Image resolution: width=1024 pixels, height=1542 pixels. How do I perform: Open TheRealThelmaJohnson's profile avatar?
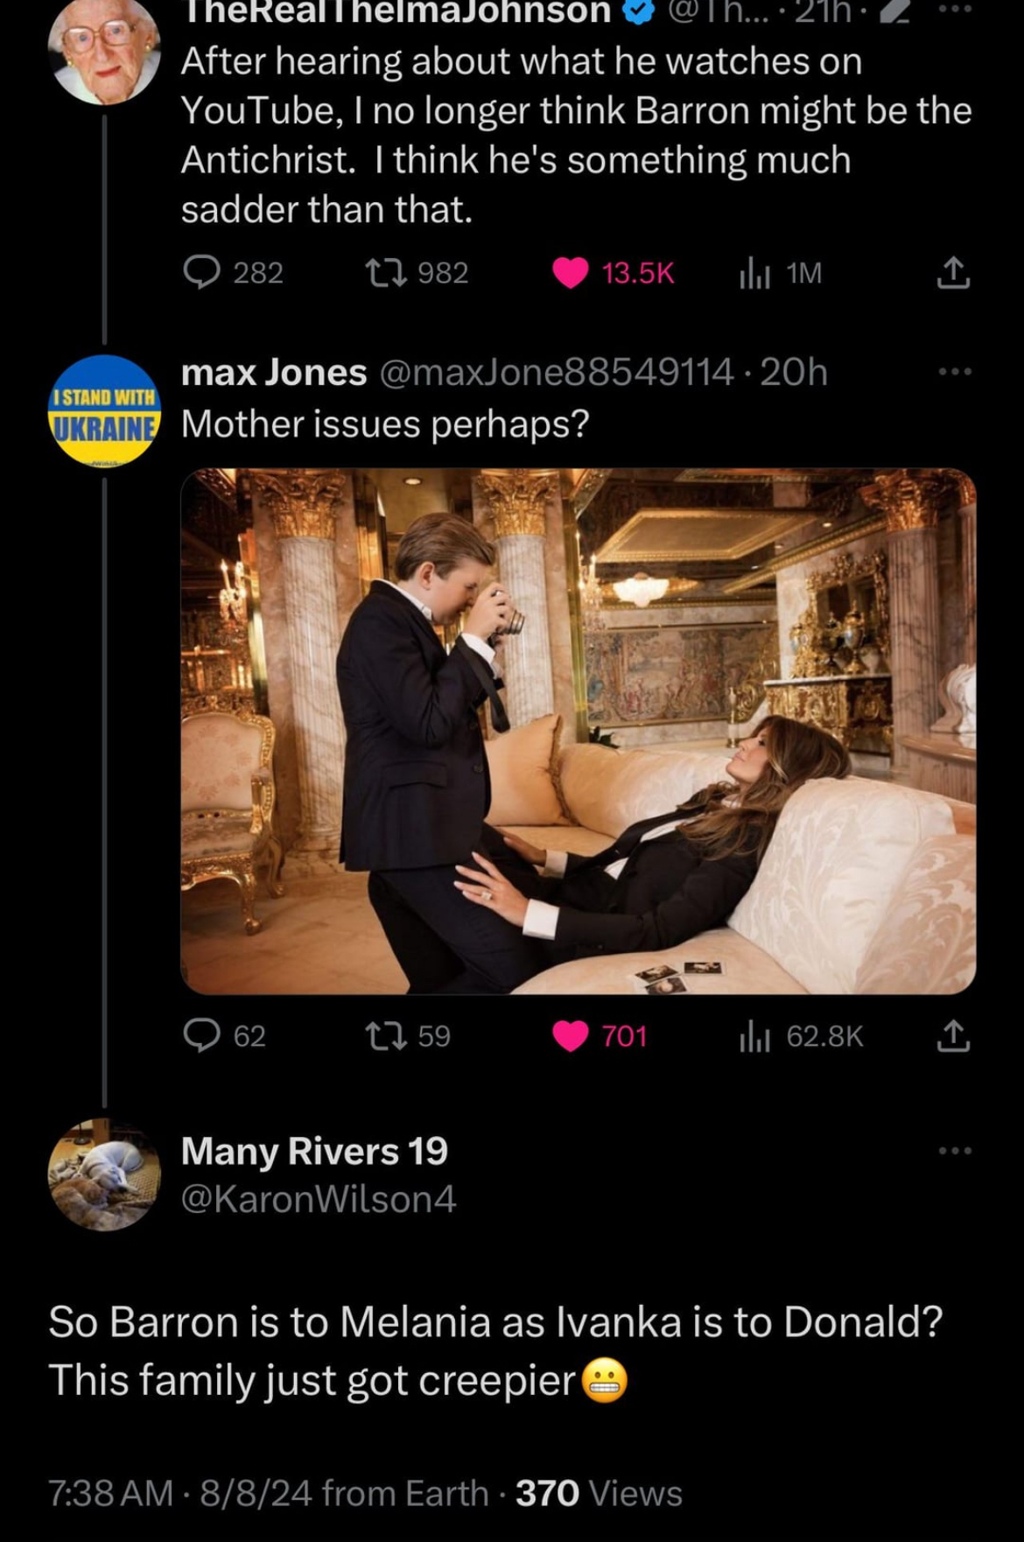[103, 48]
